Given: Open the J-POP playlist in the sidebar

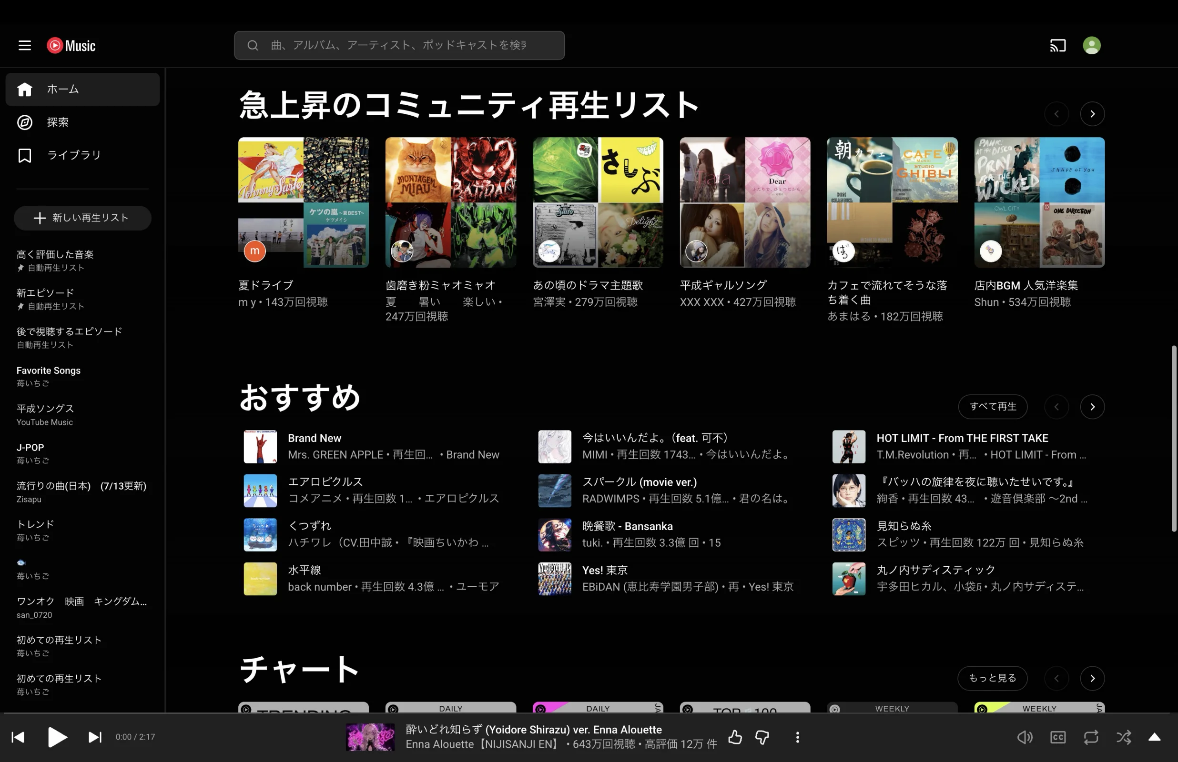Looking at the screenshot, I should (82, 454).
